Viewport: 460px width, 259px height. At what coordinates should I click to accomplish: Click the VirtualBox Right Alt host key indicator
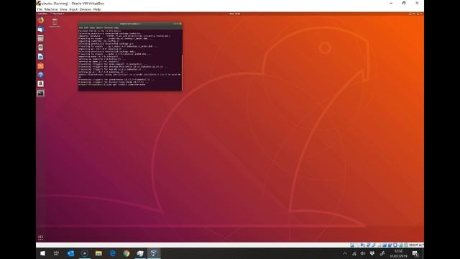coord(416,245)
